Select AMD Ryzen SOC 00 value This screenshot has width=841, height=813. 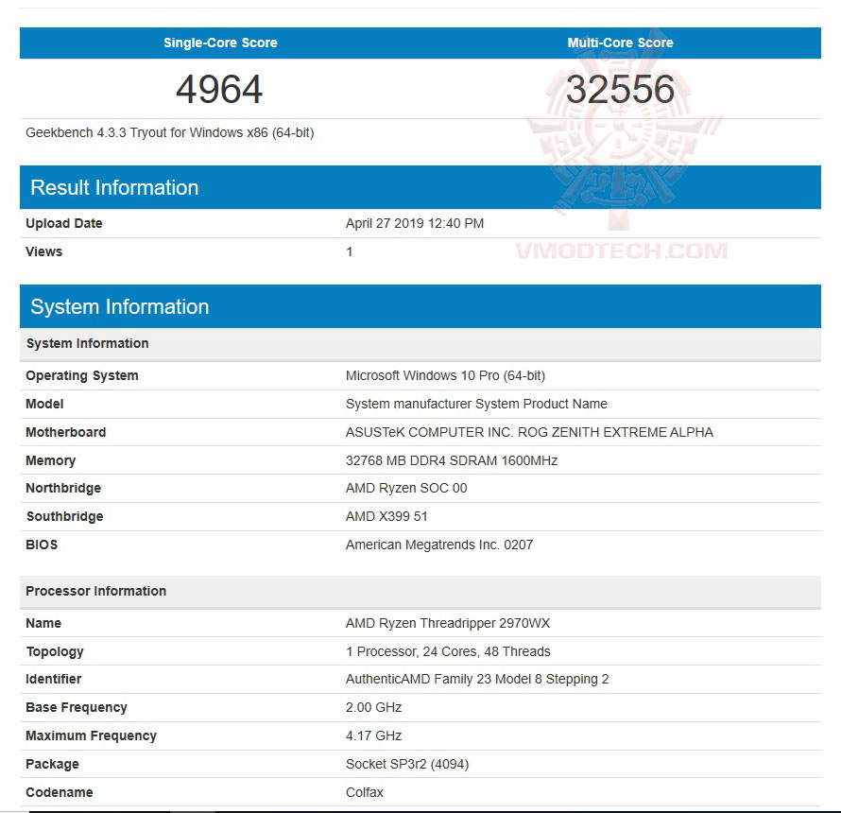pos(406,489)
